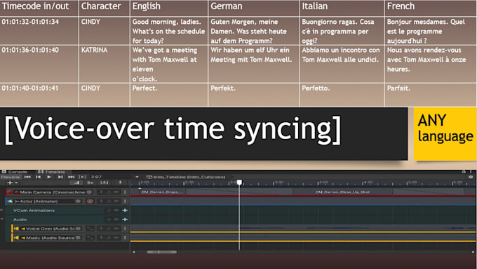This screenshot has width=477, height=269.
Task: Click the French cell reading Parfait.
Action: click(431, 95)
